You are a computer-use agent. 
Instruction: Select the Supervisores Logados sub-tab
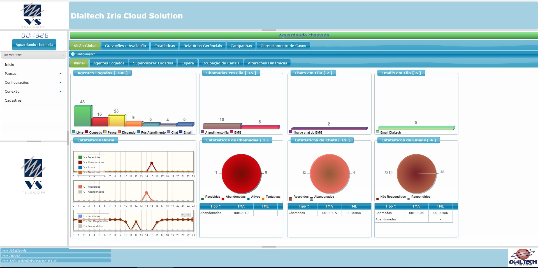(x=153, y=63)
